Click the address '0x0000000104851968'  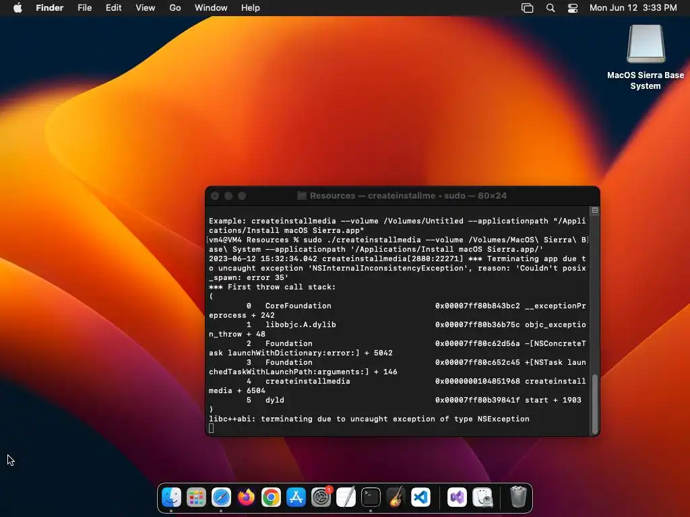[478, 381]
